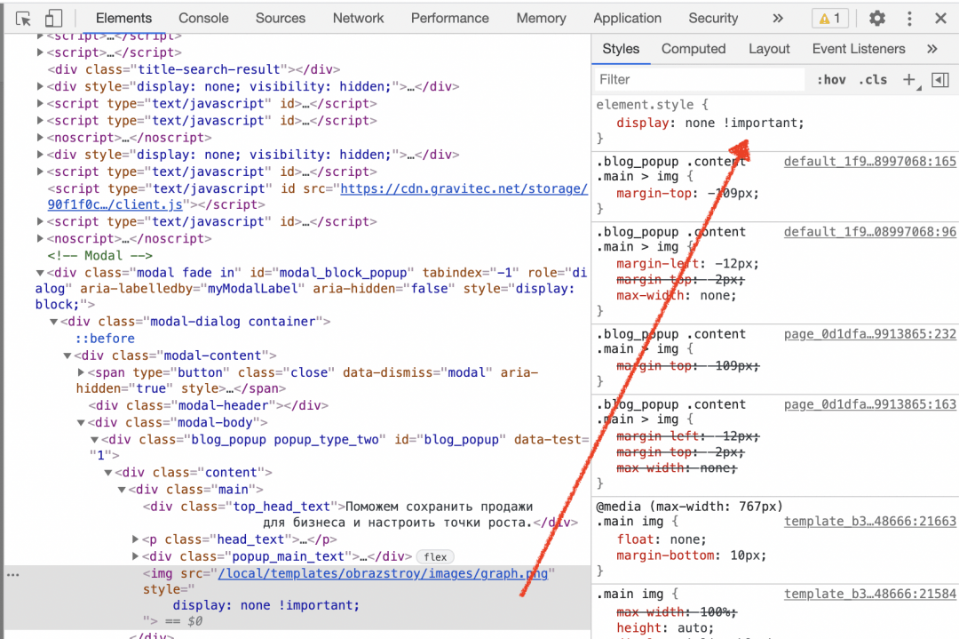This screenshot has width=959, height=639.
Task: Click the New Style Rule plus icon
Action: tap(908, 79)
